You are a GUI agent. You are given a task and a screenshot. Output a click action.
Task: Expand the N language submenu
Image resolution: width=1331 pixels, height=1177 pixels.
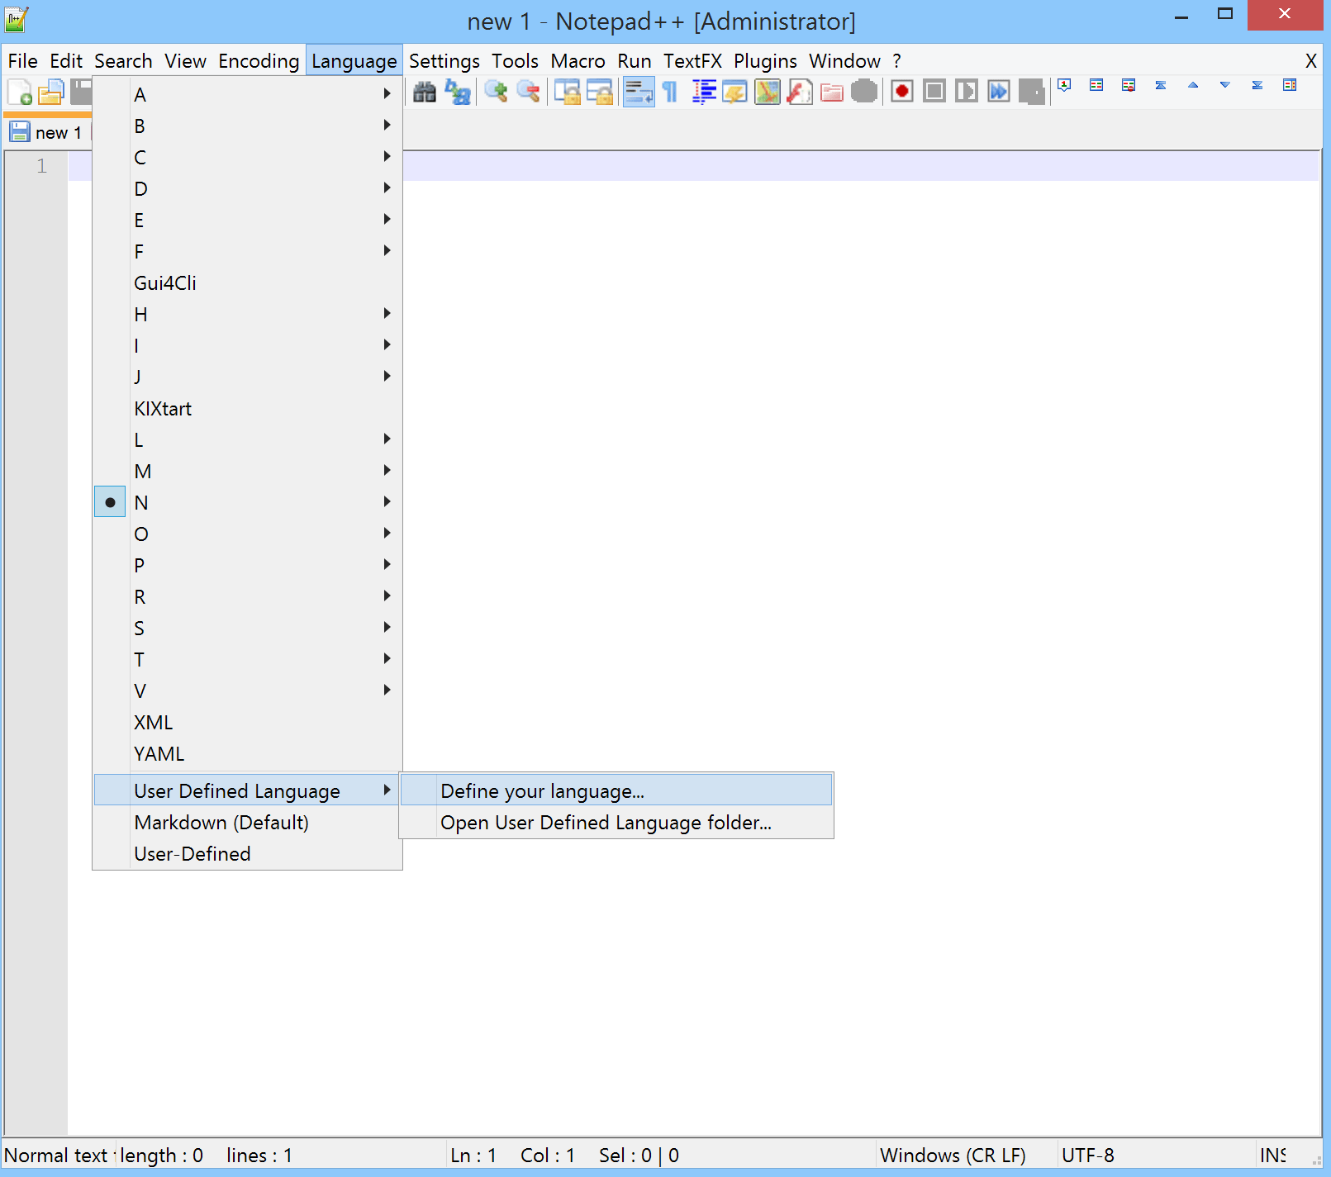pos(248,502)
